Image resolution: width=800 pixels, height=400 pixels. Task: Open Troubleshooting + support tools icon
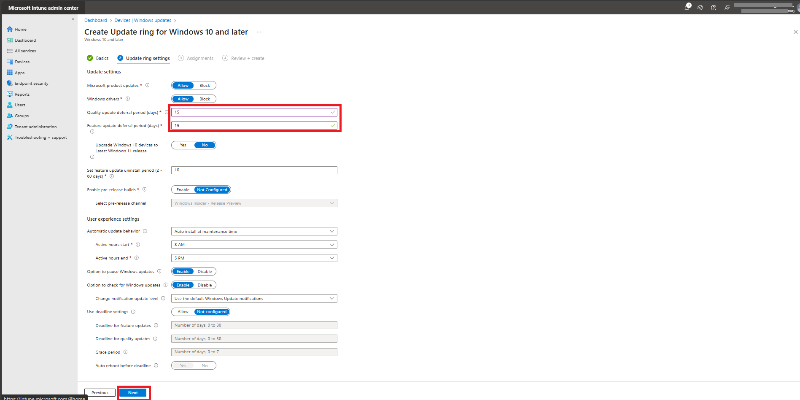pos(10,137)
